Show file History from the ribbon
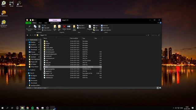The image size is (196, 110). [x=96, y=30]
